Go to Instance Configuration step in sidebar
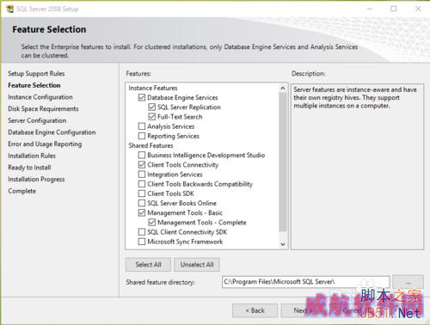The width and height of the screenshot is (430, 325). 40,97
